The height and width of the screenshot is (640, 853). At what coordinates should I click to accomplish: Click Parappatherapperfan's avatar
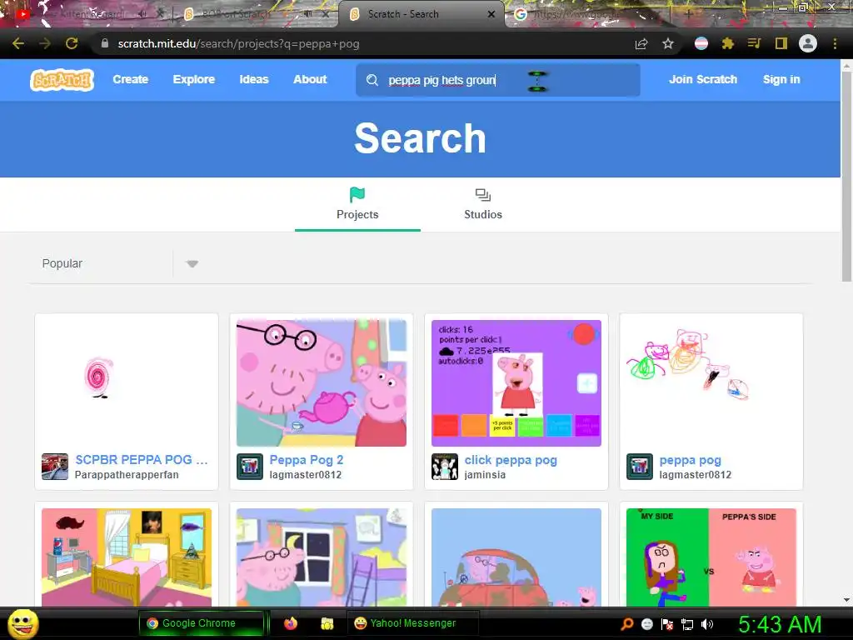point(55,467)
